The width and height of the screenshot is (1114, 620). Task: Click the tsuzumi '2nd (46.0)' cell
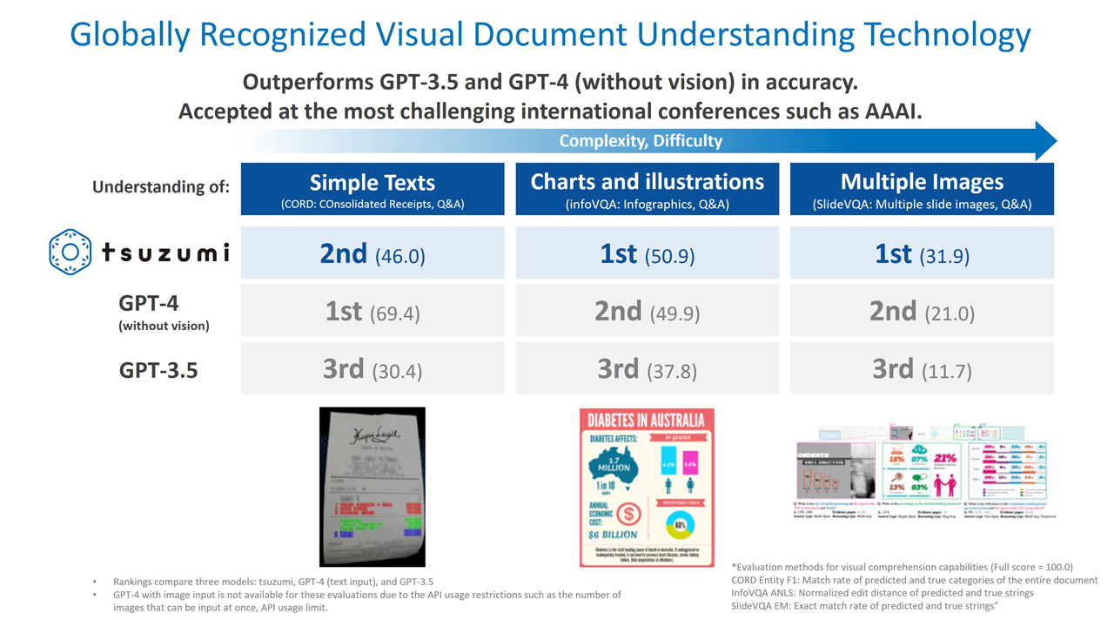(372, 253)
